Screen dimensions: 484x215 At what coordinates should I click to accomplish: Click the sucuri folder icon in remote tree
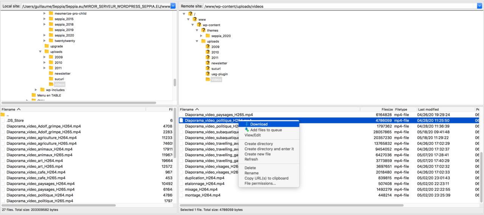pyautogui.click(x=208, y=69)
